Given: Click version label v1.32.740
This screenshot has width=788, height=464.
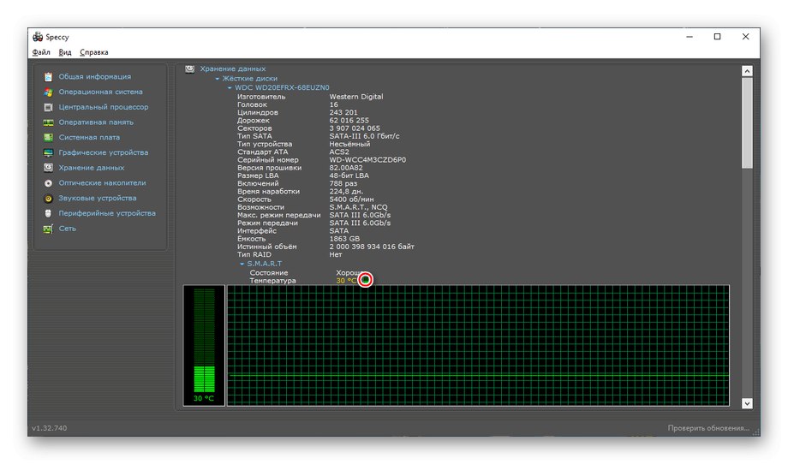Looking at the screenshot, I should [50, 428].
